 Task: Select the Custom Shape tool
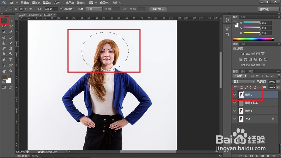tap(11, 65)
